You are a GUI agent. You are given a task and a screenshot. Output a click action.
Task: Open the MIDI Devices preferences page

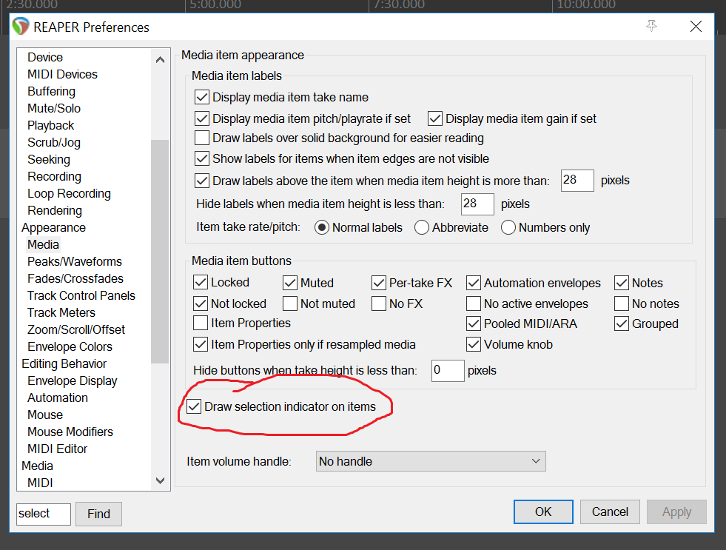click(62, 74)
